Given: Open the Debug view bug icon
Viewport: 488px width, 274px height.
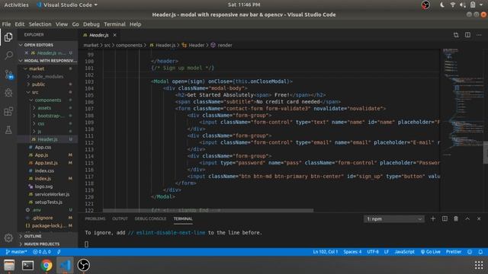Looking at the screenshot, I should pyautogui.click(x=8, y=93).
